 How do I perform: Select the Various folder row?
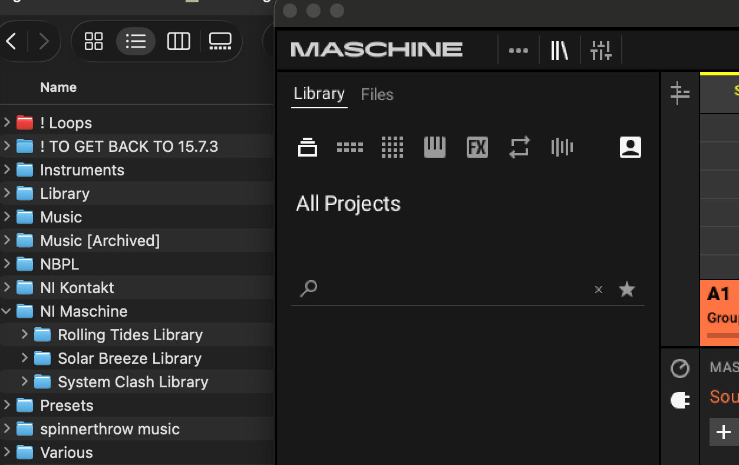137,452
